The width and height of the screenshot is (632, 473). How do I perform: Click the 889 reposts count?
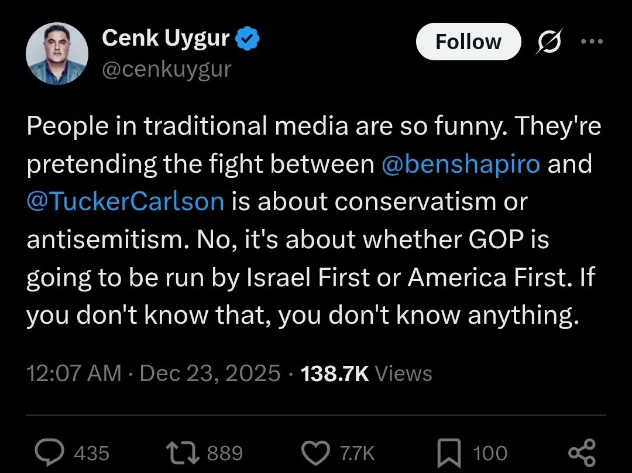[225, 453]
